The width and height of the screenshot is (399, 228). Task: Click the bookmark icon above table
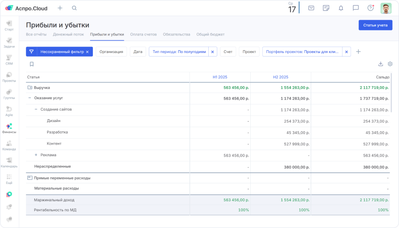point(31,64)
